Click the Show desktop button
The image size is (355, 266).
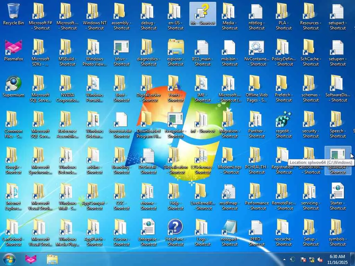(x=353, y=259)
